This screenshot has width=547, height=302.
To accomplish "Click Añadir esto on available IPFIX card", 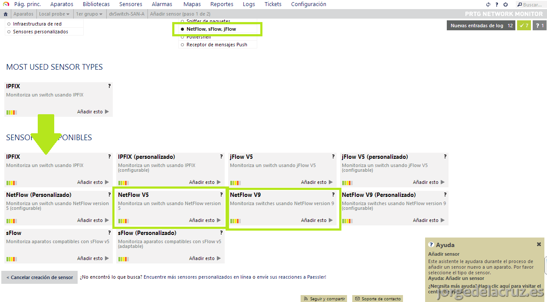I will [93, 182].
